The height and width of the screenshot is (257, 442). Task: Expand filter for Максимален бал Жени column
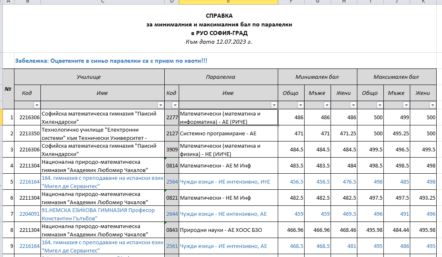(x=432, y=105)
